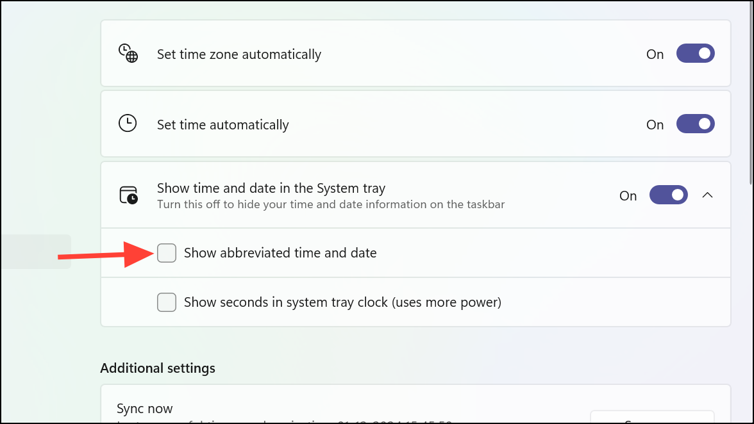Click the Sync button at the bottom
Image resolution: width=754 pixels, height=424 pixels.
coord(652,420)
